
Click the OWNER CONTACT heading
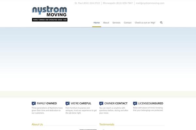click(x=116, y=103)
